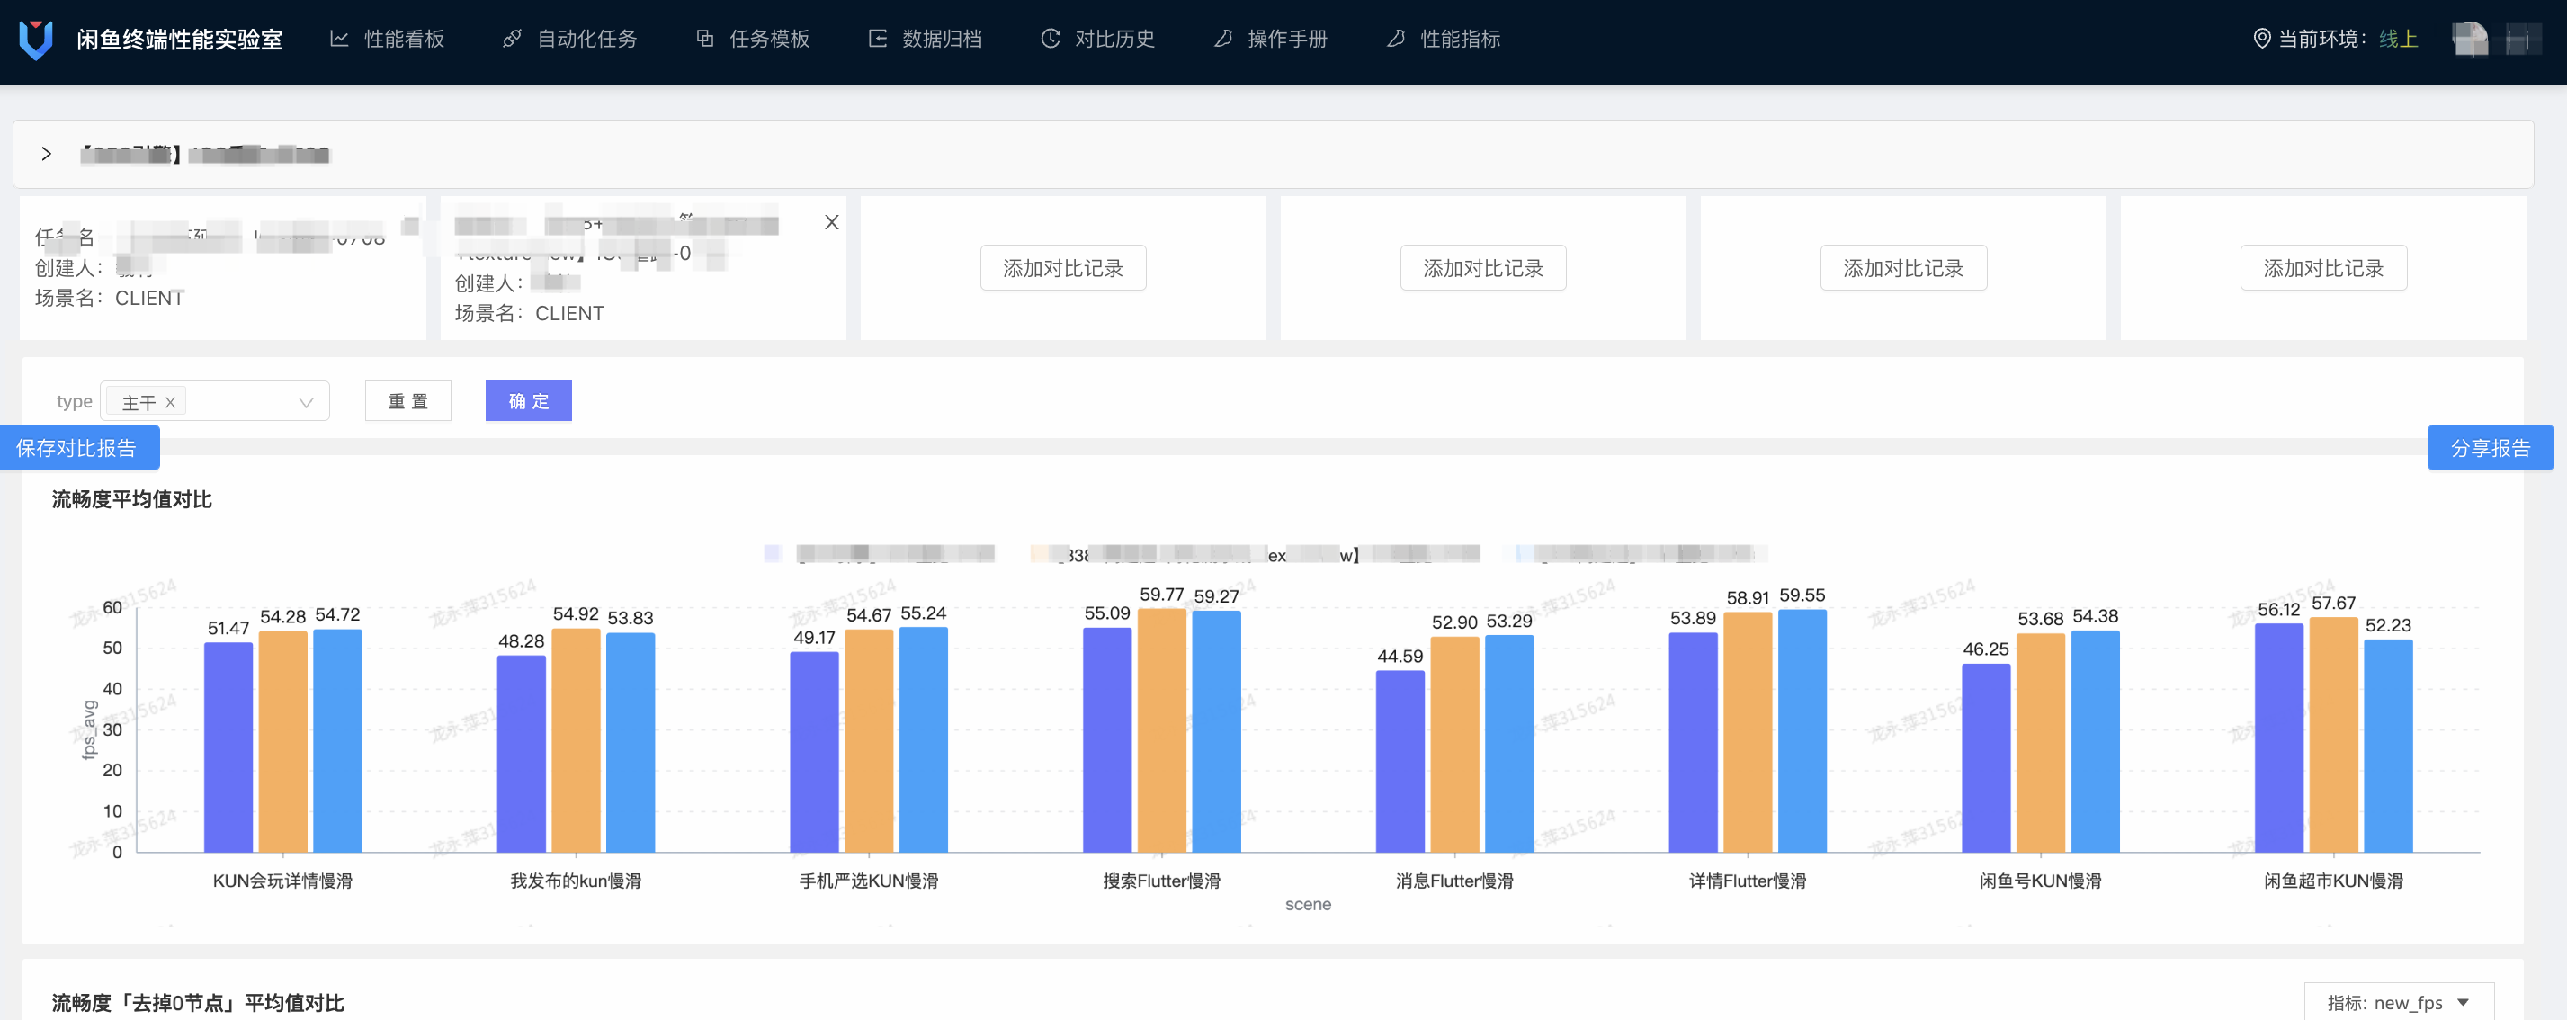Click the 操作手册 pencil icon
2567x1020 pixels.
pyautogui.click(x=1222, y=39)
